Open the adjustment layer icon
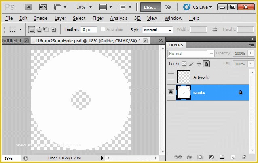 pos(211,157)
